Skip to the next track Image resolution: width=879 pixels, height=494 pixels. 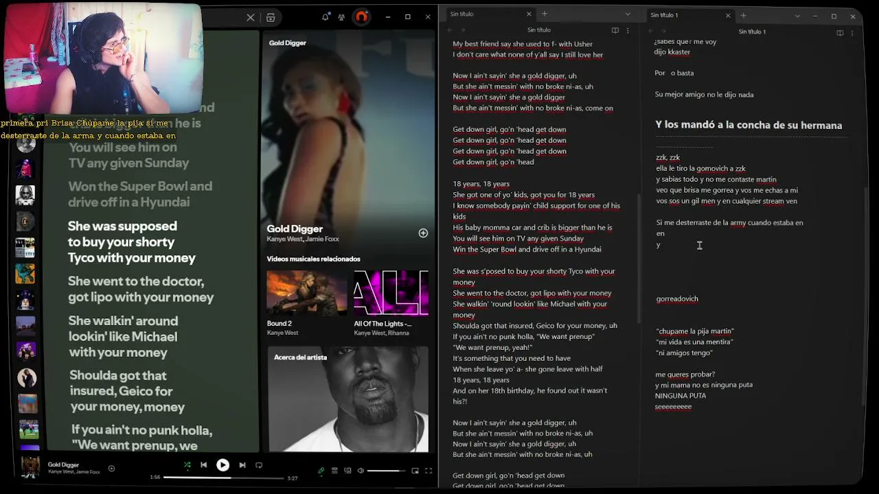pos(242,465)
